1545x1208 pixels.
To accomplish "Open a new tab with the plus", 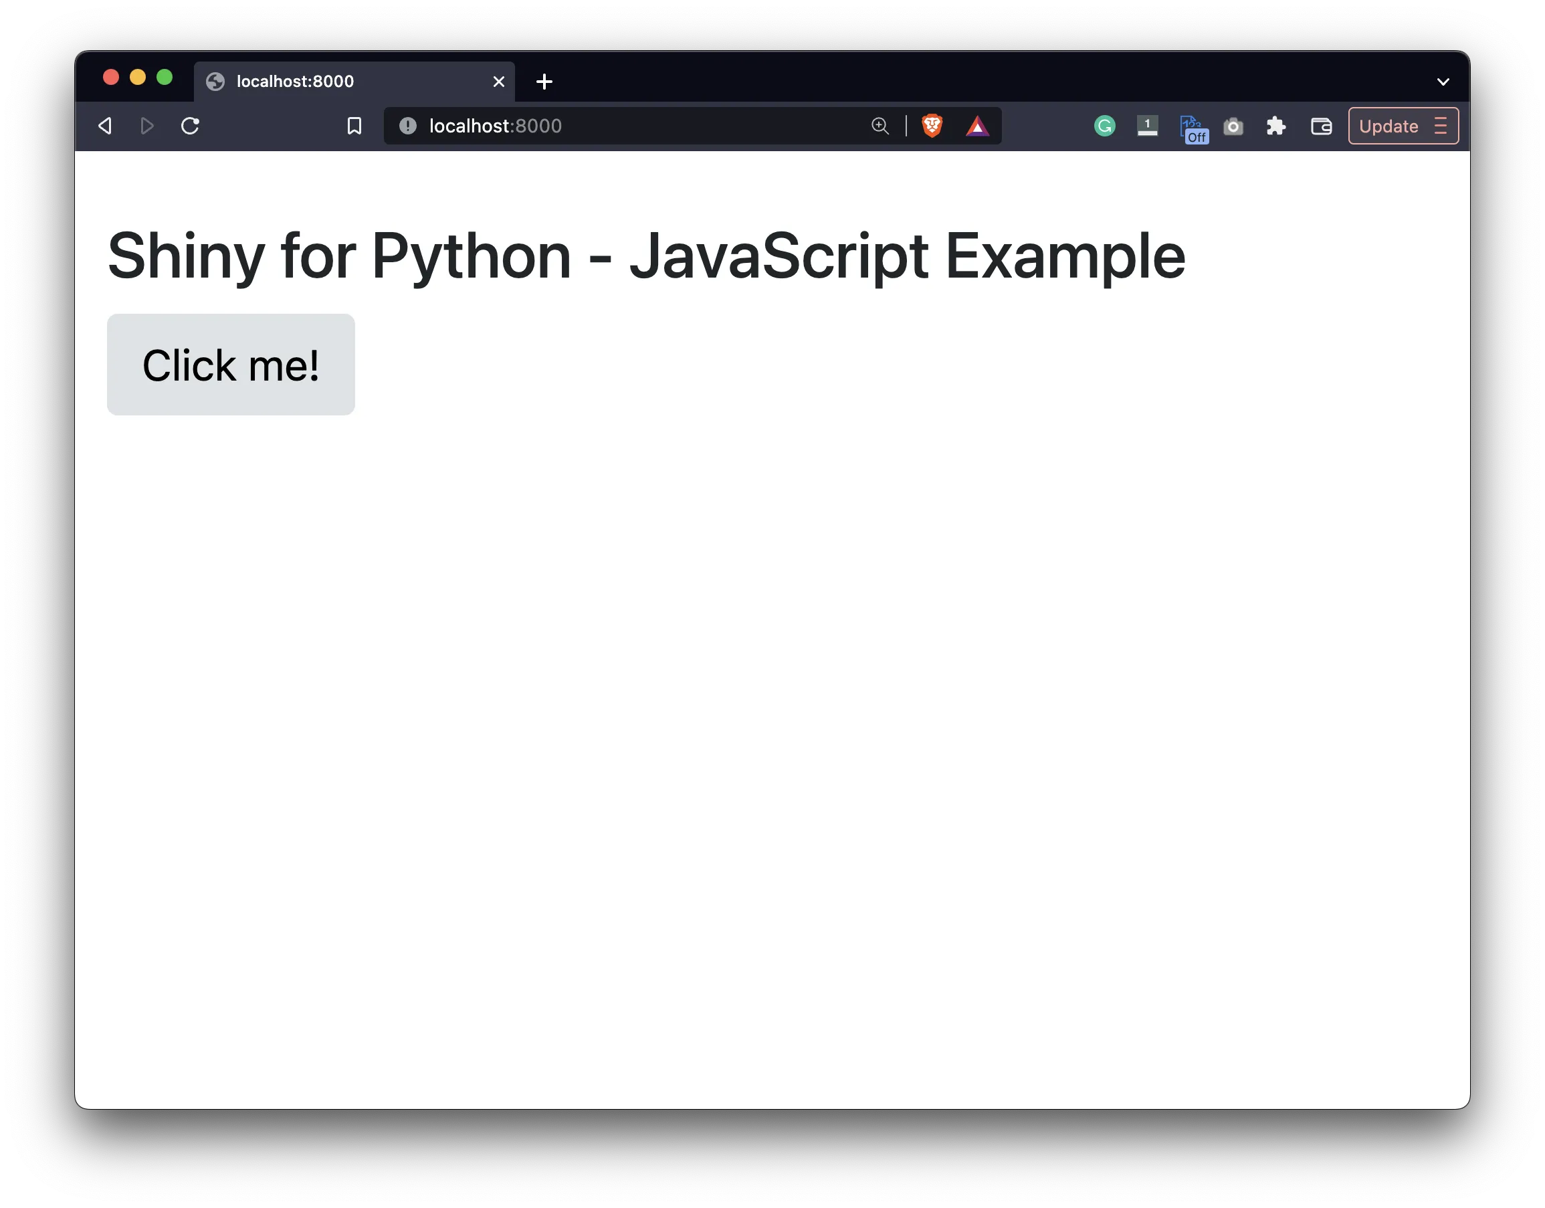I will [x=543, y=82].
